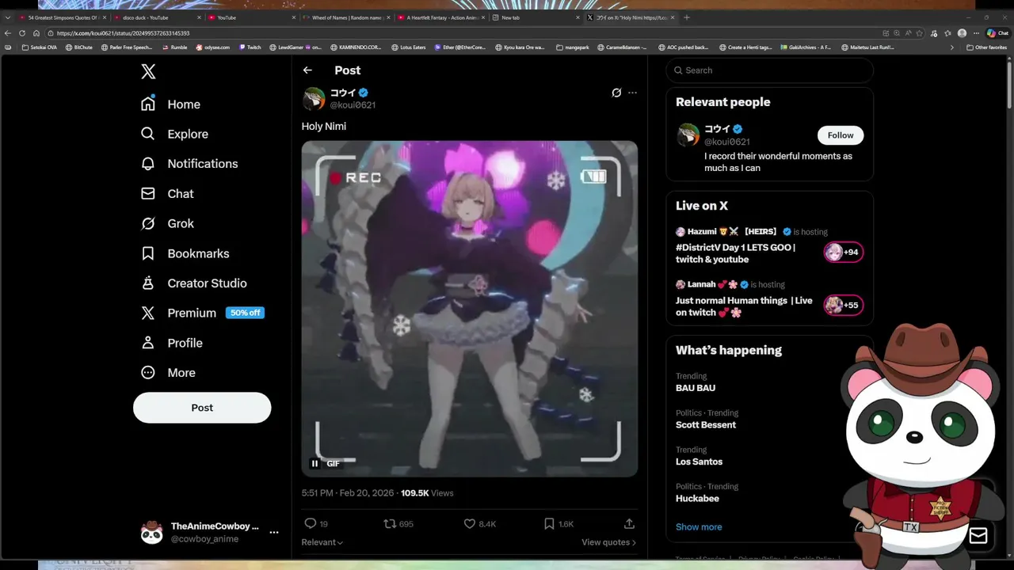
Task: Switch to the New tab tab
Action: [536, 17]
